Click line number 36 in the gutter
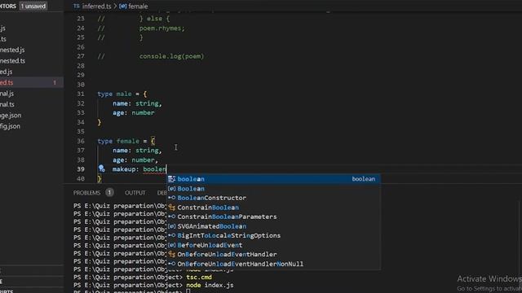This screenshot has height=293, width=522. click(x=81, y=141)
